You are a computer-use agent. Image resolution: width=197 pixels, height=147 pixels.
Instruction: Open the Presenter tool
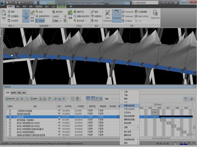click(x=128, y=12)
